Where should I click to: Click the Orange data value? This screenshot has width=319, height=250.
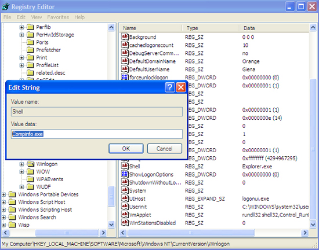[251, 61]
